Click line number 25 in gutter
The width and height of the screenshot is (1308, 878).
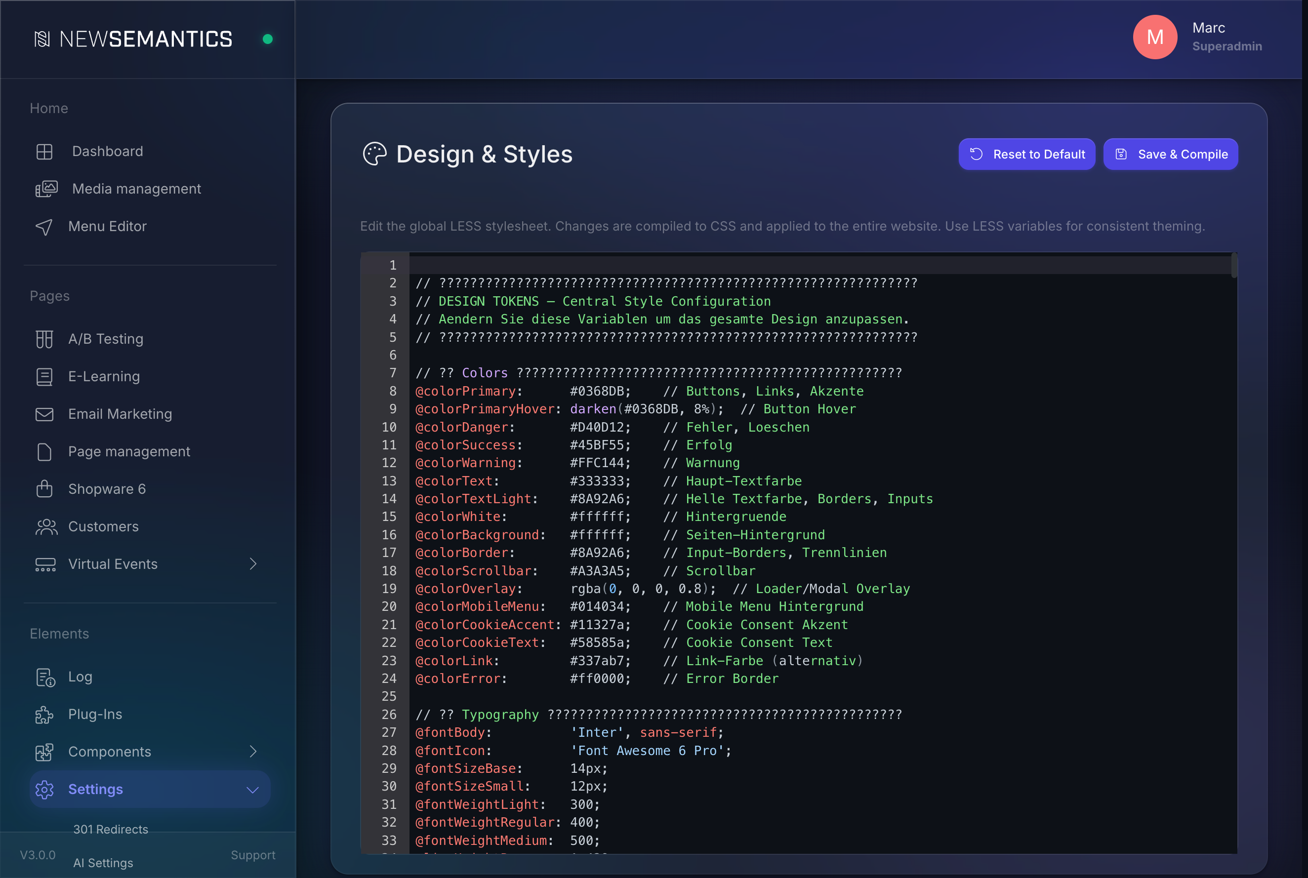pyautogui.click(x=389, y=696)
